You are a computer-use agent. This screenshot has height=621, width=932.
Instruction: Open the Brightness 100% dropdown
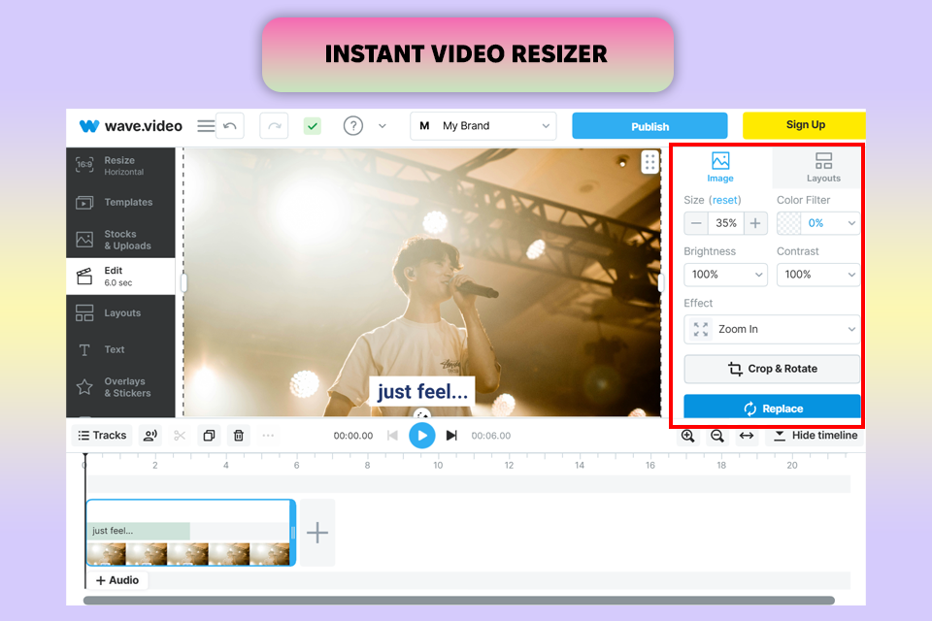click(x=726, y=275)
